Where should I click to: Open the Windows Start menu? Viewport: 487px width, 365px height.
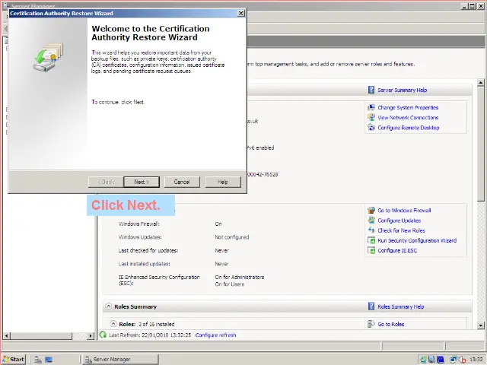pos(14,360)
